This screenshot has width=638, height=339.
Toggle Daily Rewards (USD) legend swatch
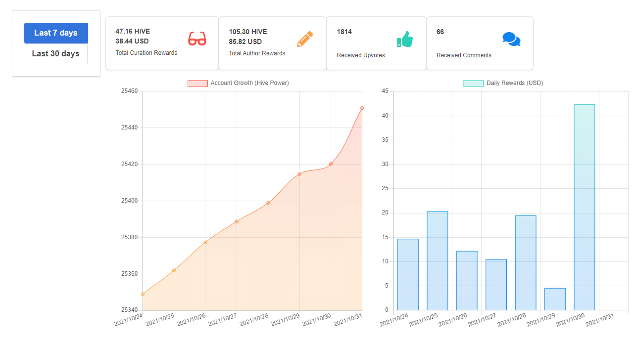pos(473,83)
